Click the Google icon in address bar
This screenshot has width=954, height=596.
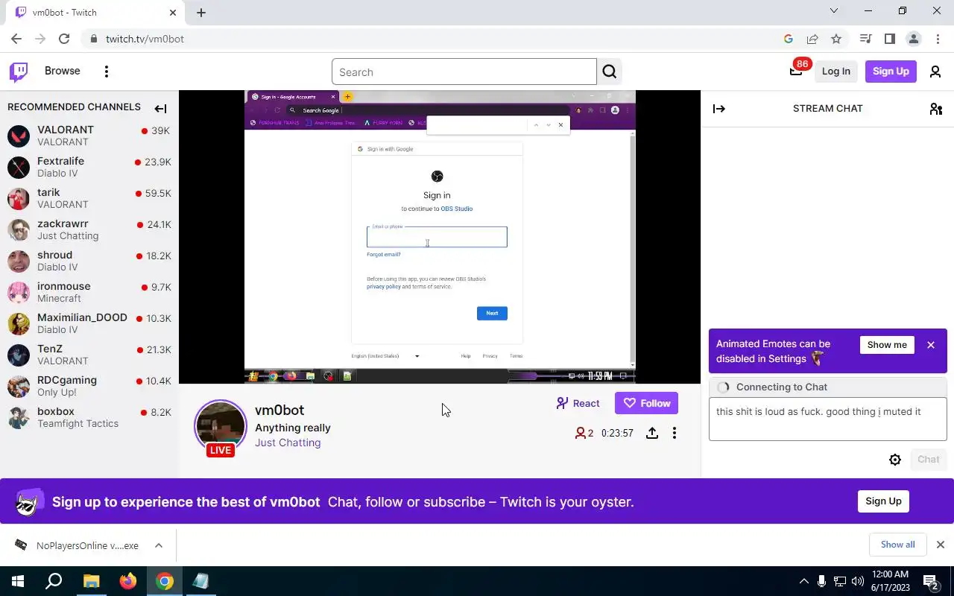click(789, 39)
